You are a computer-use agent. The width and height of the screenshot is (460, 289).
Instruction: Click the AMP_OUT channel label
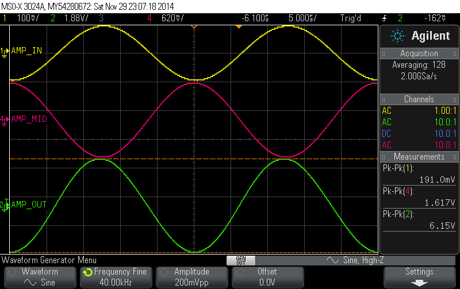pos(29,205)
